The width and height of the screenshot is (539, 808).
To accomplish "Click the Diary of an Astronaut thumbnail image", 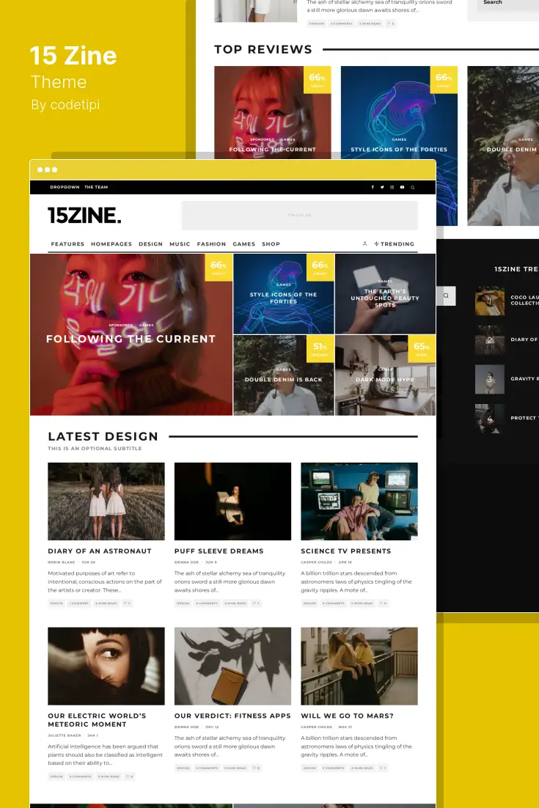I will pyautogui.click(x=106, y=502).
